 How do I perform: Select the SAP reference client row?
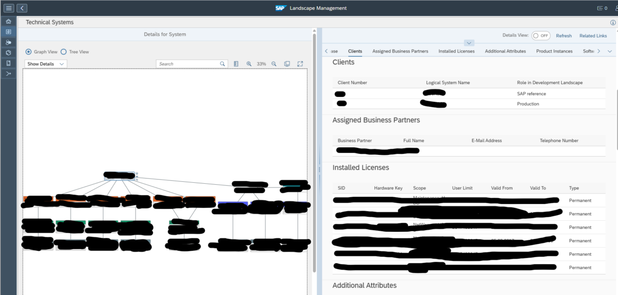pyautogui.click(x=469, y=94)
